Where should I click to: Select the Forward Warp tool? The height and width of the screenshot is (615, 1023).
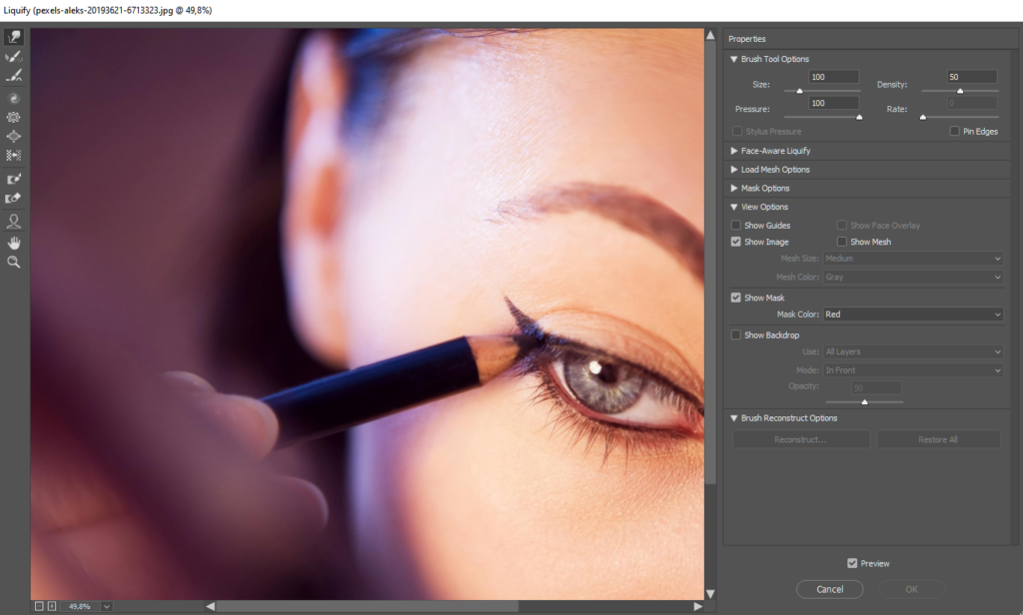[x=14, y=36]
